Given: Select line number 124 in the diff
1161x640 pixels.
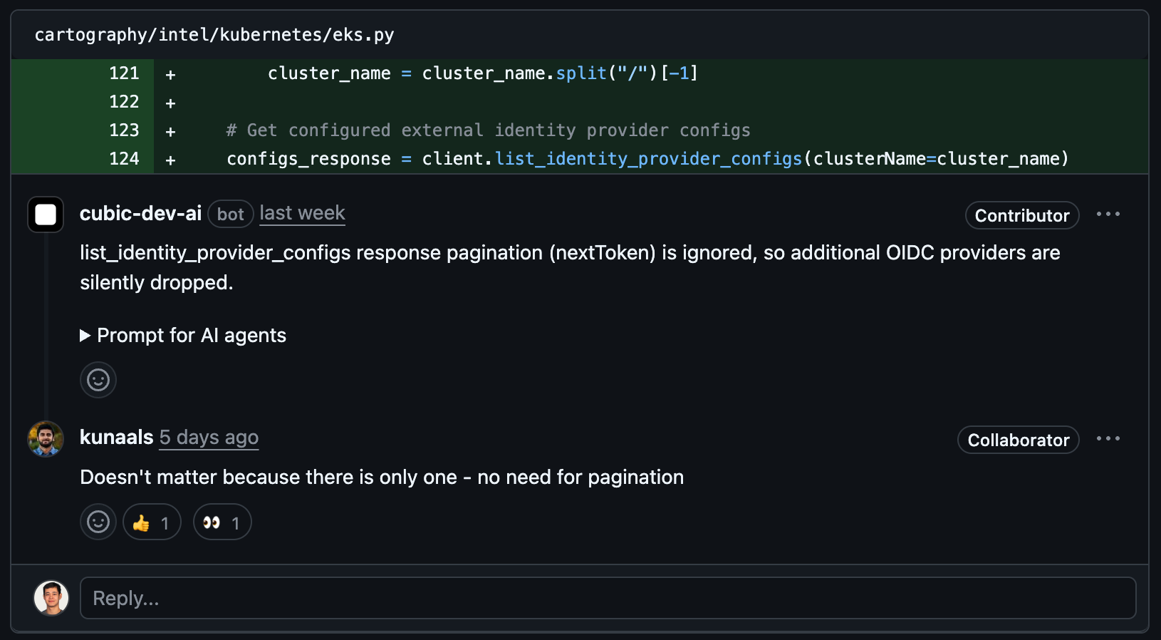Looking at the screenshot, I should click(124, 159).
